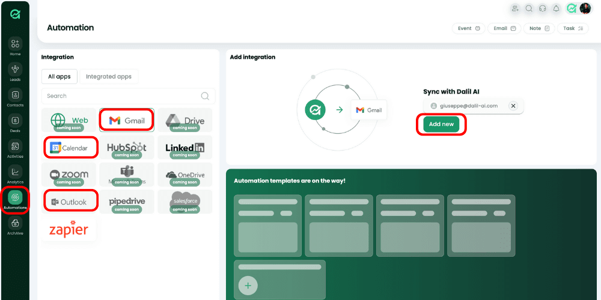Select the Web integration tile
This screenshot has height=300, width=601.
69,120
